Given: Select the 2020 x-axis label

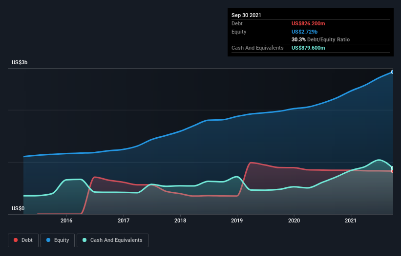Looking at the screenshot, I should coord(294,220).
